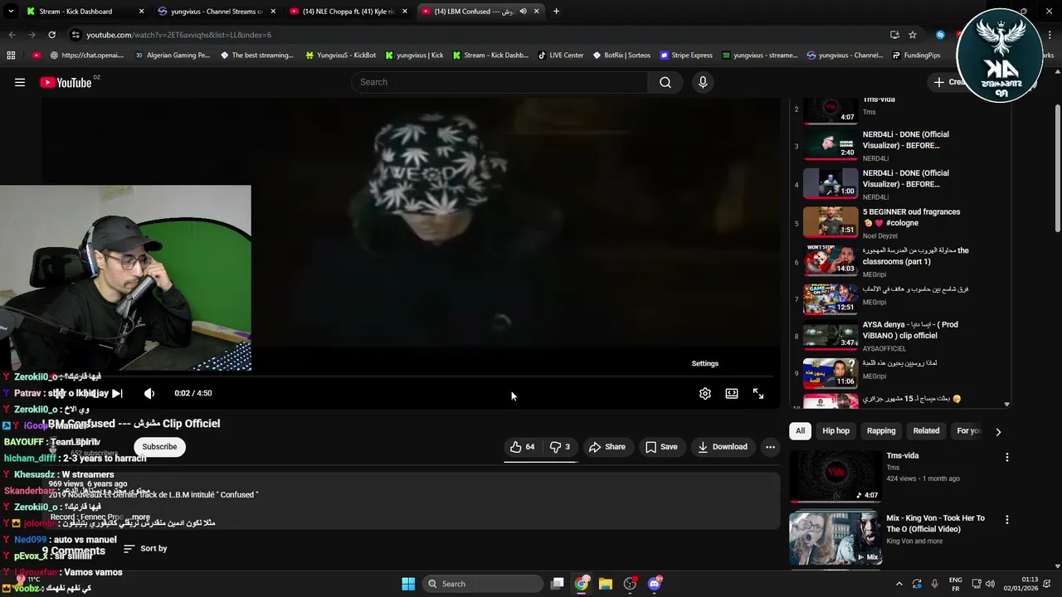
Task: Dislike the video showing 3 dislikes
Action: [x=560, y=447]
